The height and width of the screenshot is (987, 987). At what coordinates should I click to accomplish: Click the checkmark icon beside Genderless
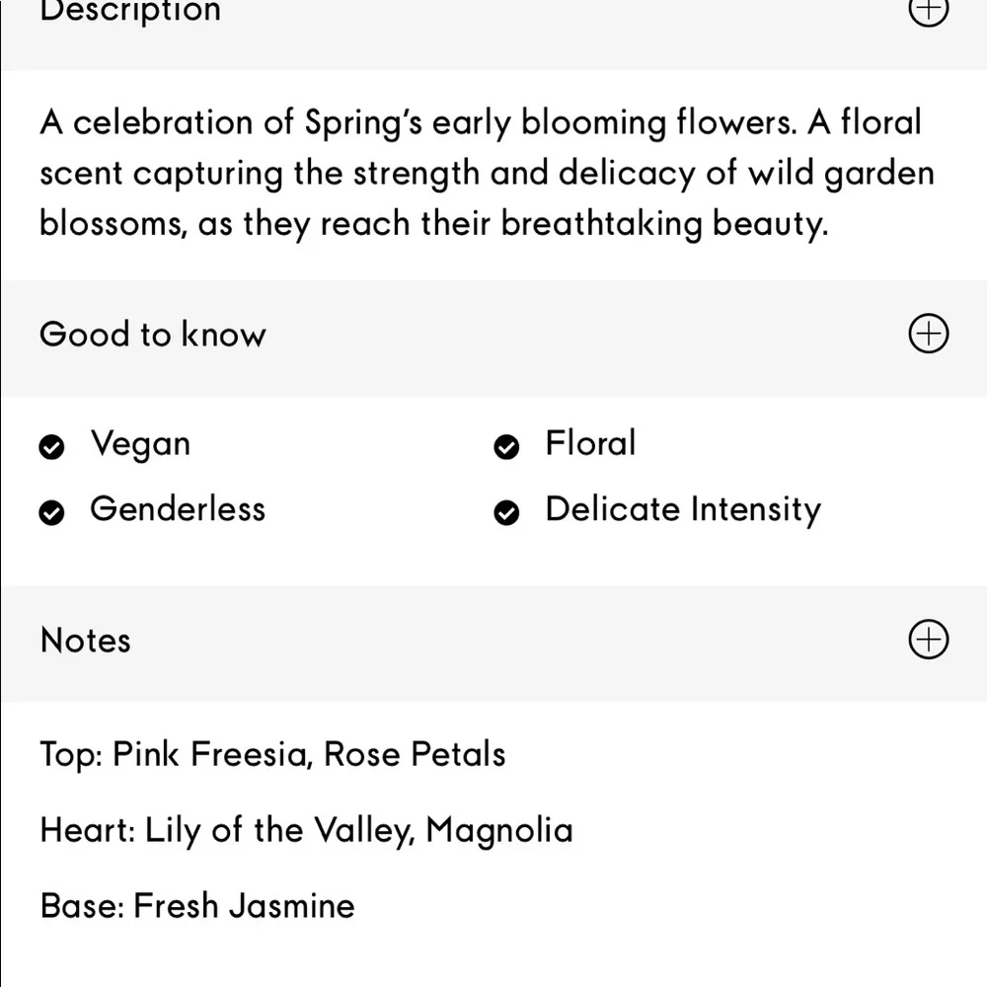click(x=51, y=513)
